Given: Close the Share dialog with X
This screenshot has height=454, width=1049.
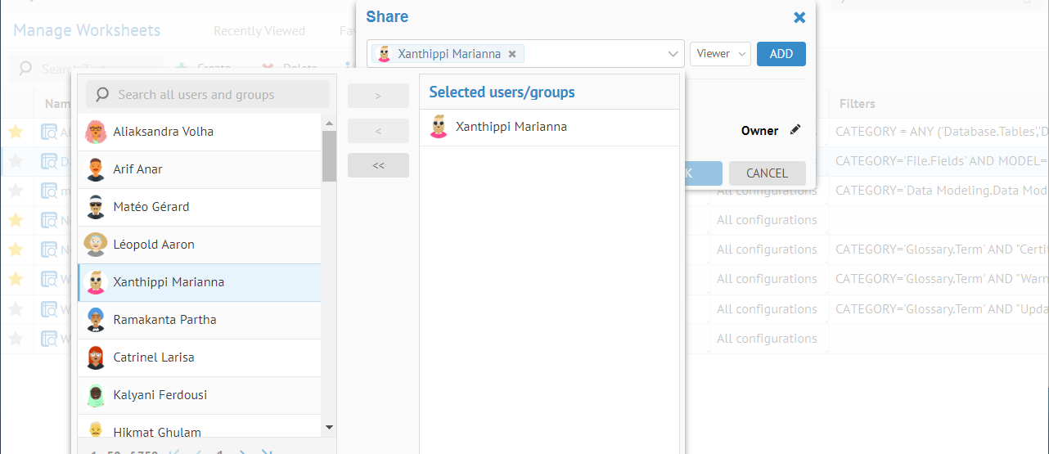Looking at the screenshot, I should point(799,17).
